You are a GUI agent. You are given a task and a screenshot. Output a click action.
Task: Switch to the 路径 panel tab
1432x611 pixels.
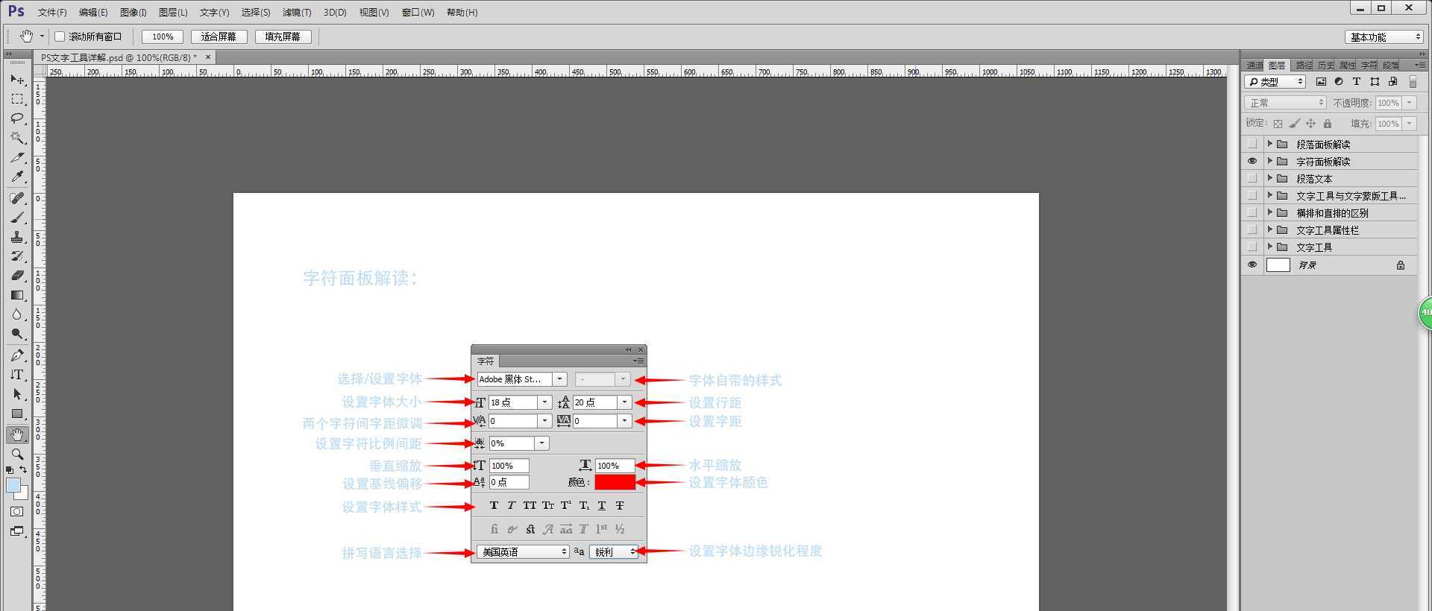pos(1303,66)
